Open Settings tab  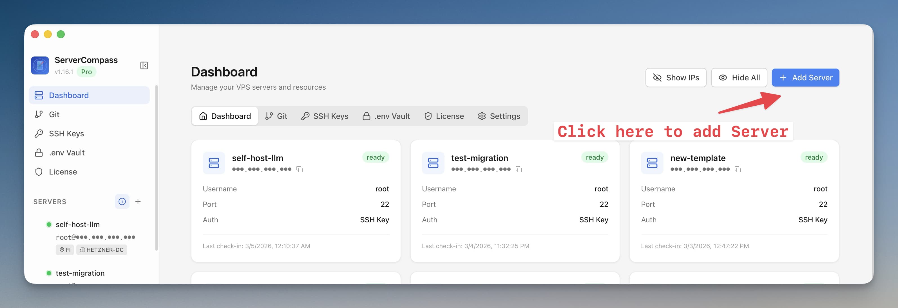(x=499, y=116)
